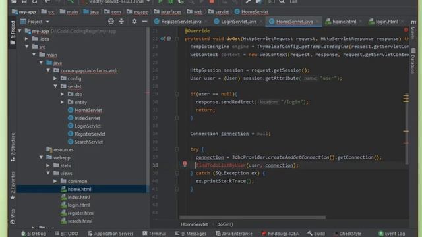422x237 pixels.
Task: Fold the if(user == null) block
Action: (177, 94)
